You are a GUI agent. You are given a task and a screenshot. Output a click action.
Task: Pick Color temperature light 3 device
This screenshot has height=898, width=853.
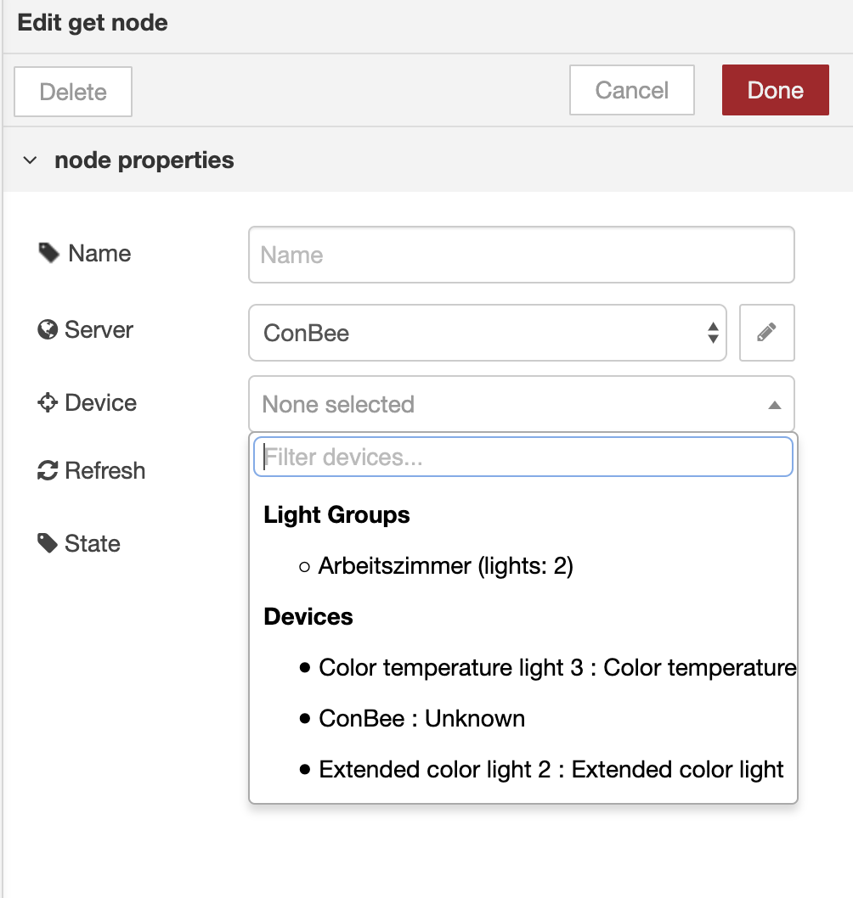pos(556,667)
